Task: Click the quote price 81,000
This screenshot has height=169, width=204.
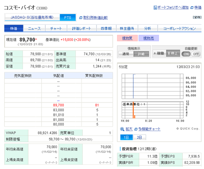Action: click(59, 120)
